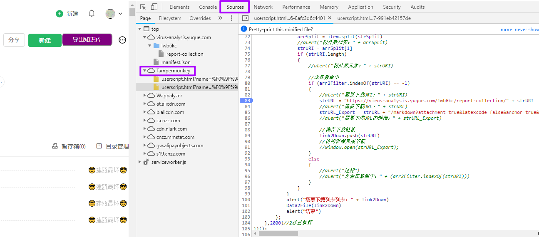
Task: Expand the s19.cnzz.com node
Action: [x=145, y=154]
